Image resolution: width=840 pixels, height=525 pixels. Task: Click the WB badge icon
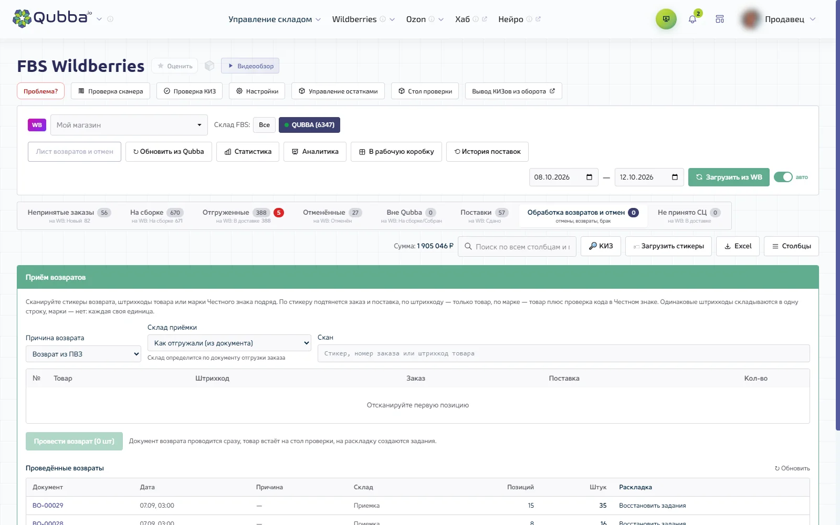(x=37, y=125)
